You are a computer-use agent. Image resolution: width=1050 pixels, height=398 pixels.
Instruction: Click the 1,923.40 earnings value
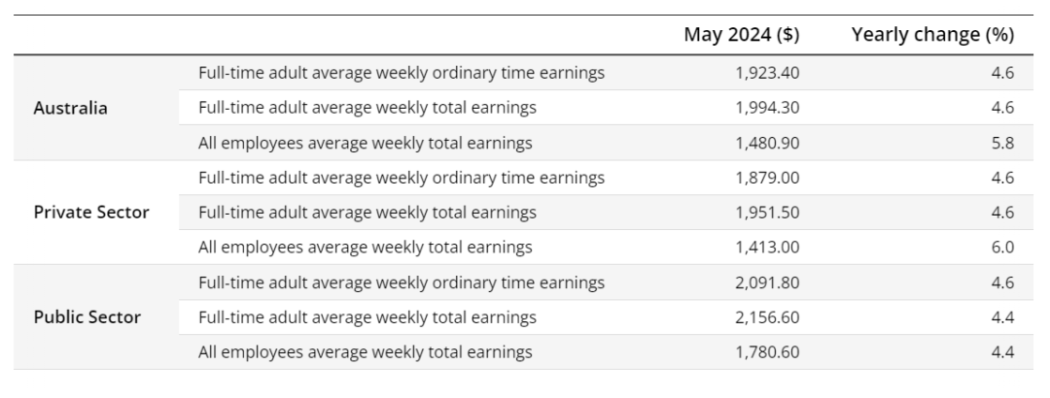768,73
